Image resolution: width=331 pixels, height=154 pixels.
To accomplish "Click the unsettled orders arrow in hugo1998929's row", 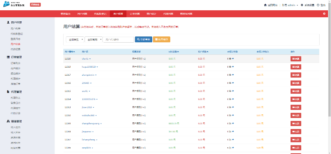I will coord(233,67).
